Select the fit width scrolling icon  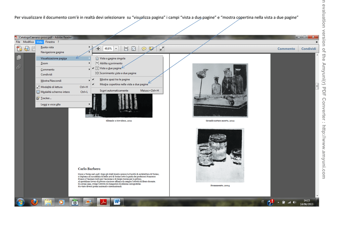(126, 49)
